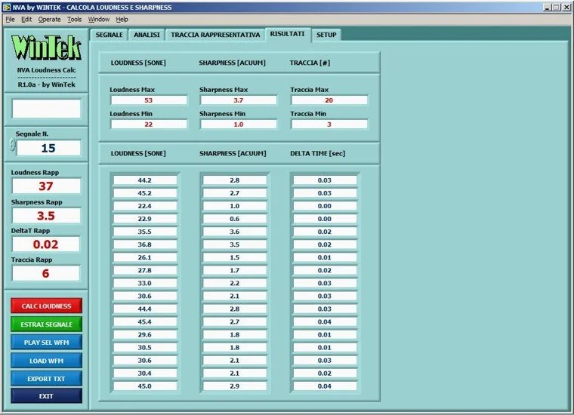Screen dimensions: 574x415
Task: Click sharpness cell 3.6
Action: coord(235,232)
